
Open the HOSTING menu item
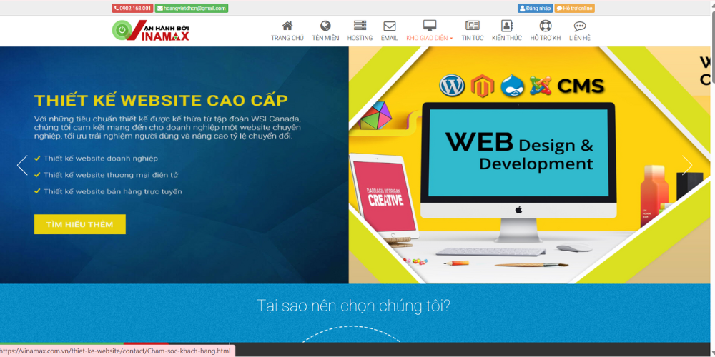pos(360,39)
